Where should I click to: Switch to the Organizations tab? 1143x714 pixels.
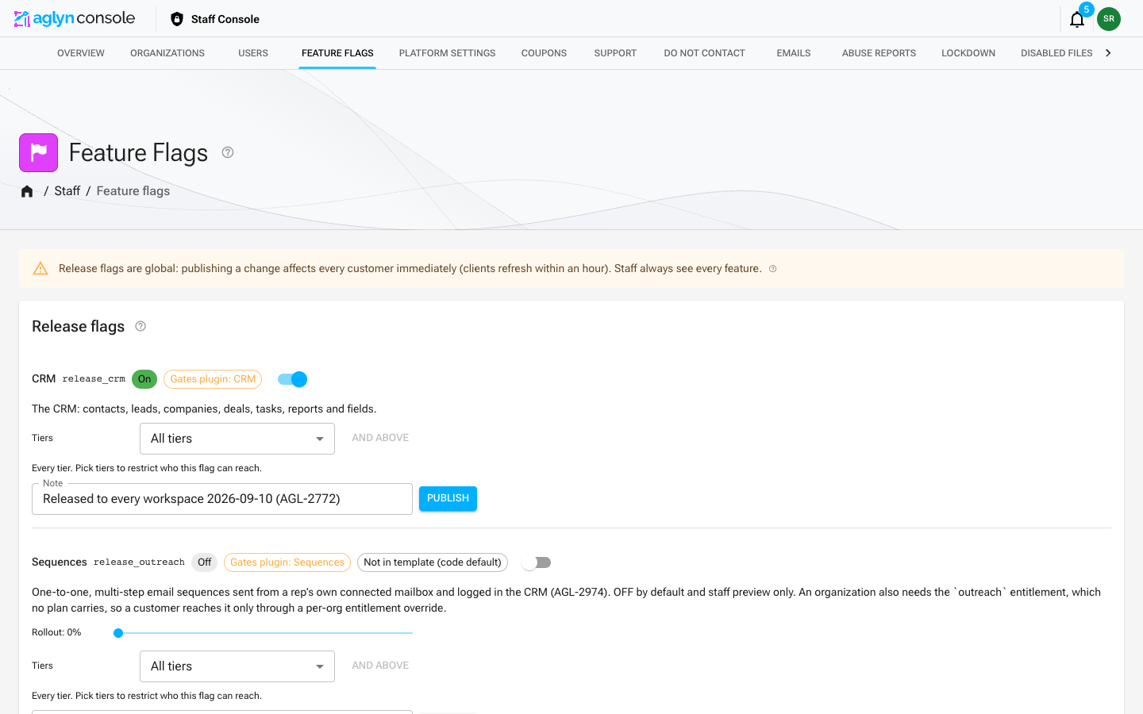pos(167,53)
